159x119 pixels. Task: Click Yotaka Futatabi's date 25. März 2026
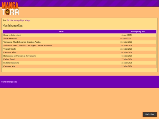click(126, 49)
